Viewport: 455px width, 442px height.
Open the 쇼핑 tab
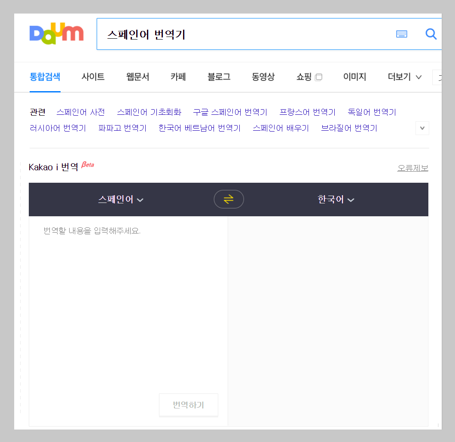point(304,77)
